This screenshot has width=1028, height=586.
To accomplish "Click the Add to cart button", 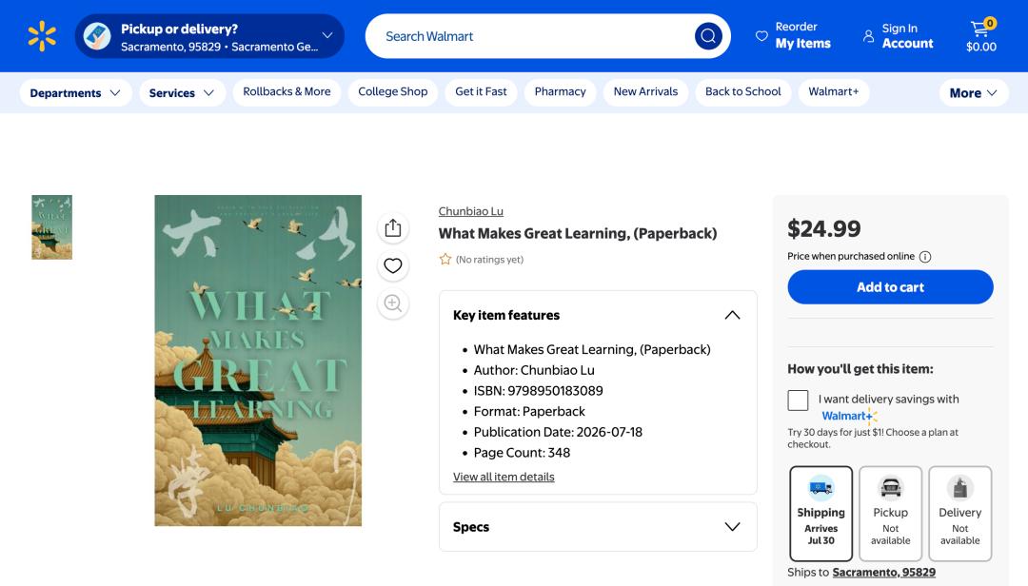I will point(890,287).
